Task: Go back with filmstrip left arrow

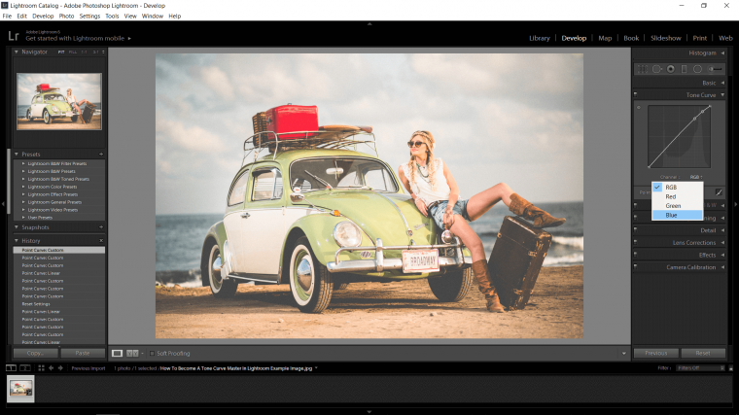Action: click(51, 368)
